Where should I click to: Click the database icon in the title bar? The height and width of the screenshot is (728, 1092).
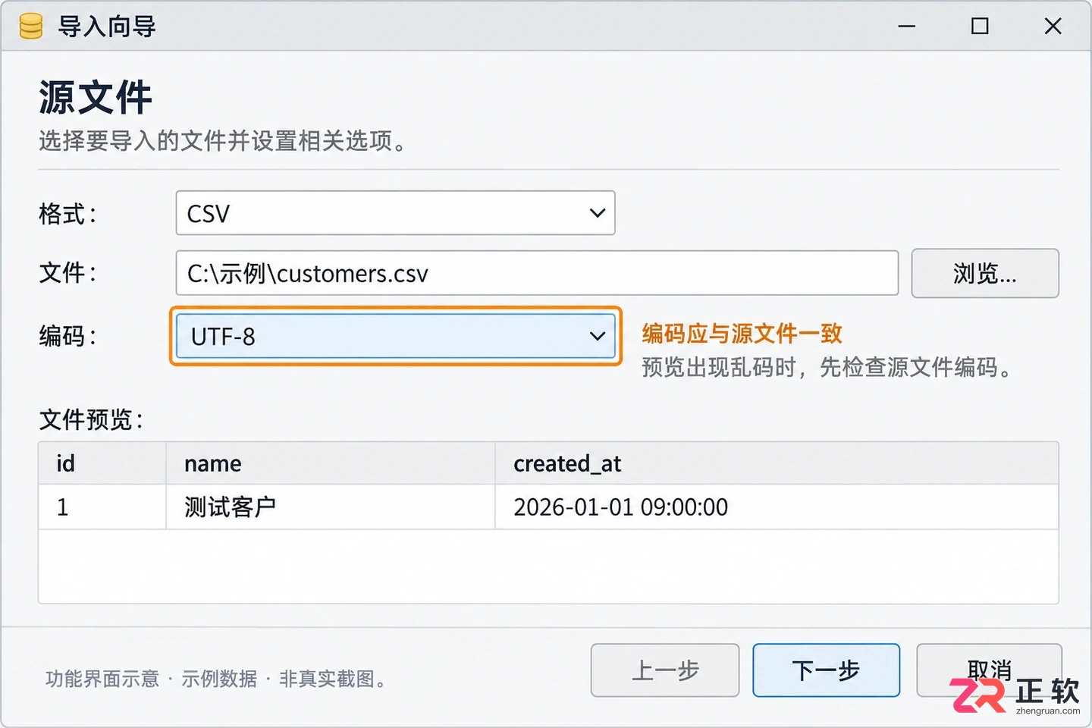point(30,27)
